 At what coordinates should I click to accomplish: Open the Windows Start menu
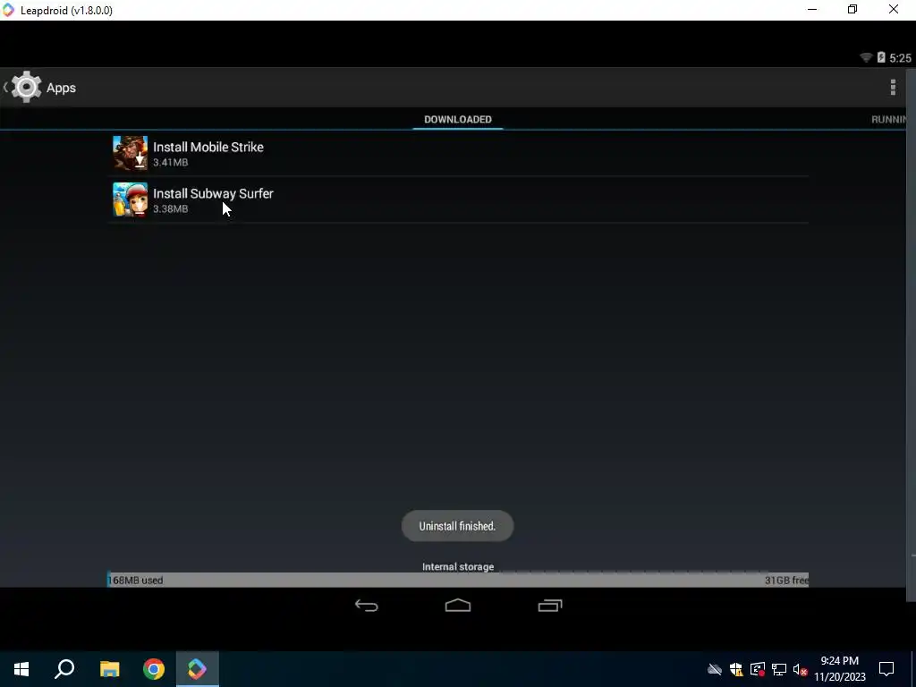[21, 669]
